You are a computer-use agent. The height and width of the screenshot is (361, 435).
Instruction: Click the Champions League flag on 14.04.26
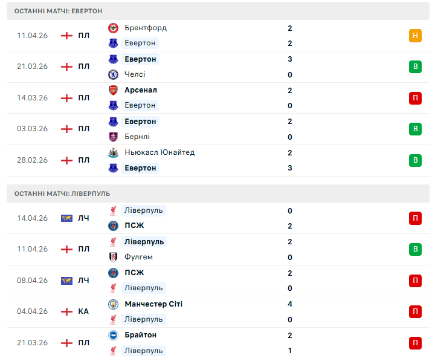[66, 218]
